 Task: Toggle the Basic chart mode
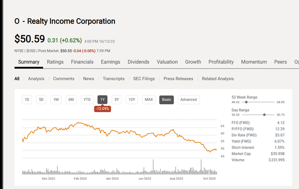pyautogui.click(x=166, y=100)
